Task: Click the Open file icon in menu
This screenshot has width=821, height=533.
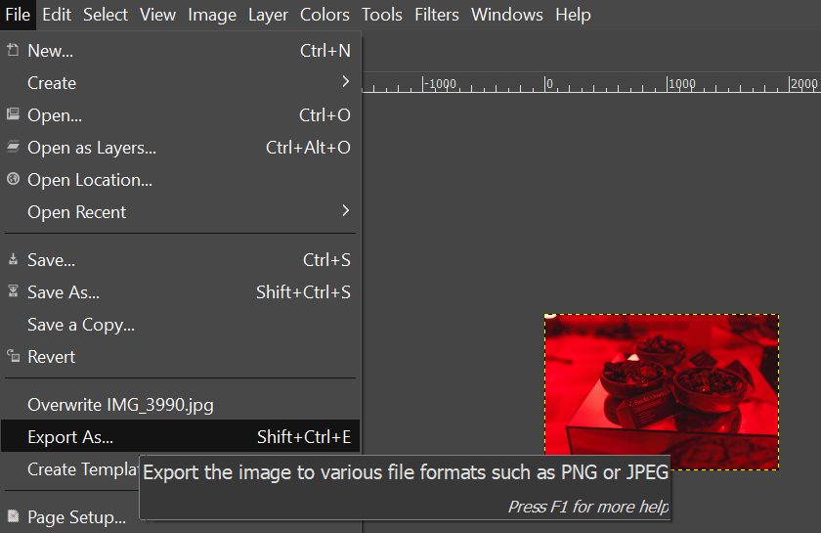Action: click(13, 115)
